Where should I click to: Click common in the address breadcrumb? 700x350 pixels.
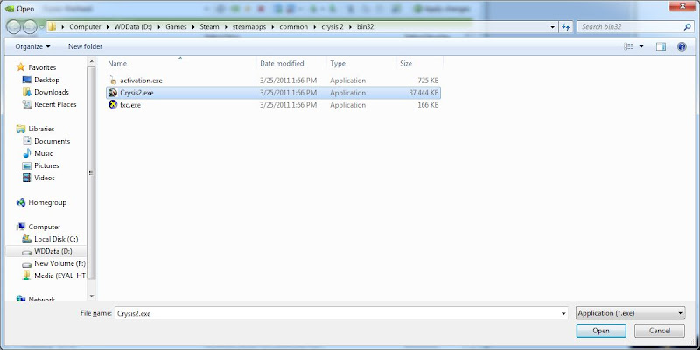(294, 27)
